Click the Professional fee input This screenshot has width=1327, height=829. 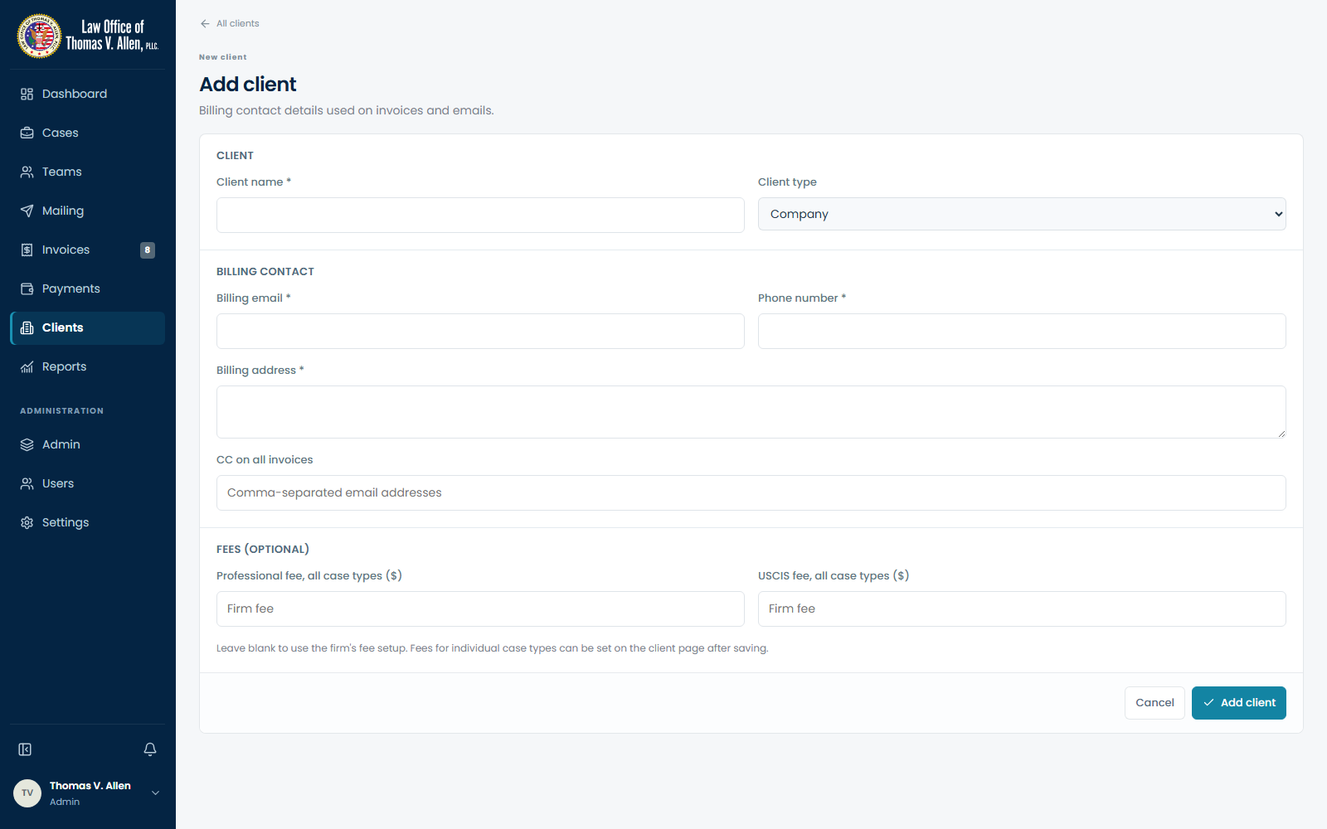tap(480, 608)
